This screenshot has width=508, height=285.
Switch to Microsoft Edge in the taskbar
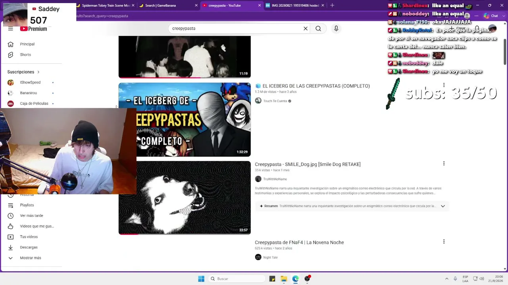click(x=295, y=279)
